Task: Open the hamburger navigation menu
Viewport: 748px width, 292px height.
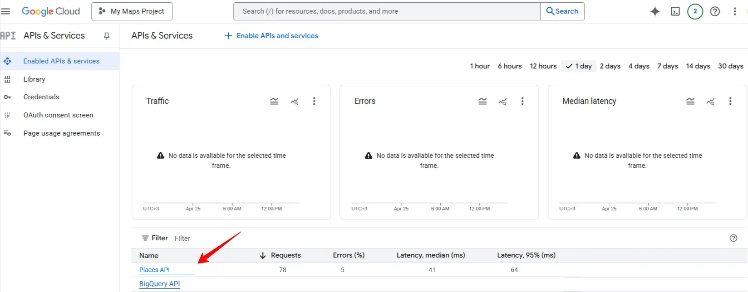Action: tap(5, 11)
